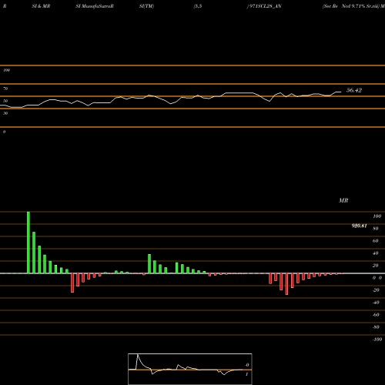Click the RSI axis label 30
The image size is (385, 385).
5,113
